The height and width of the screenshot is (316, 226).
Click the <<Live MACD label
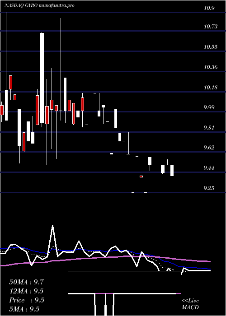[x=190, y=304]
